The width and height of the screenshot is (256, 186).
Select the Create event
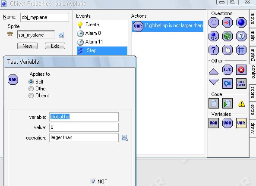102,25
